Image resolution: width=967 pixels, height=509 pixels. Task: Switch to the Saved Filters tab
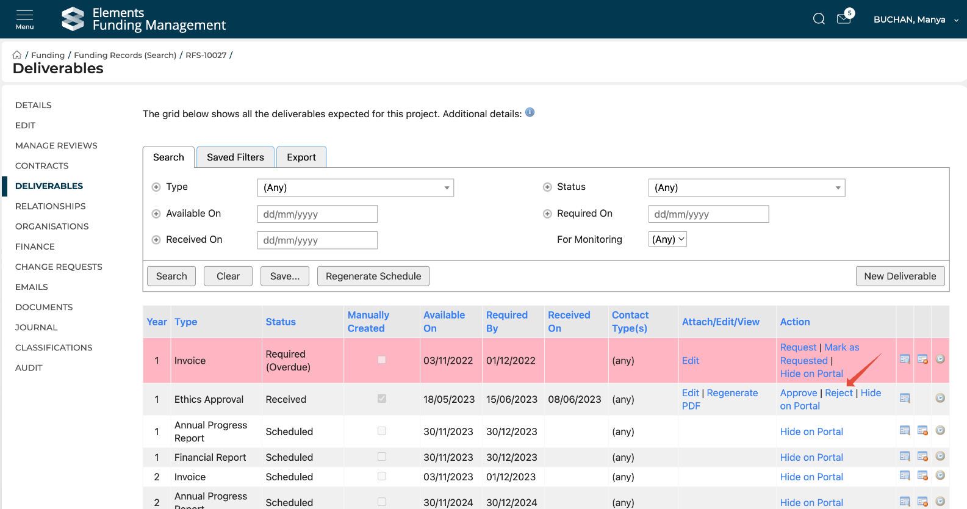click(x=235, y=157)
